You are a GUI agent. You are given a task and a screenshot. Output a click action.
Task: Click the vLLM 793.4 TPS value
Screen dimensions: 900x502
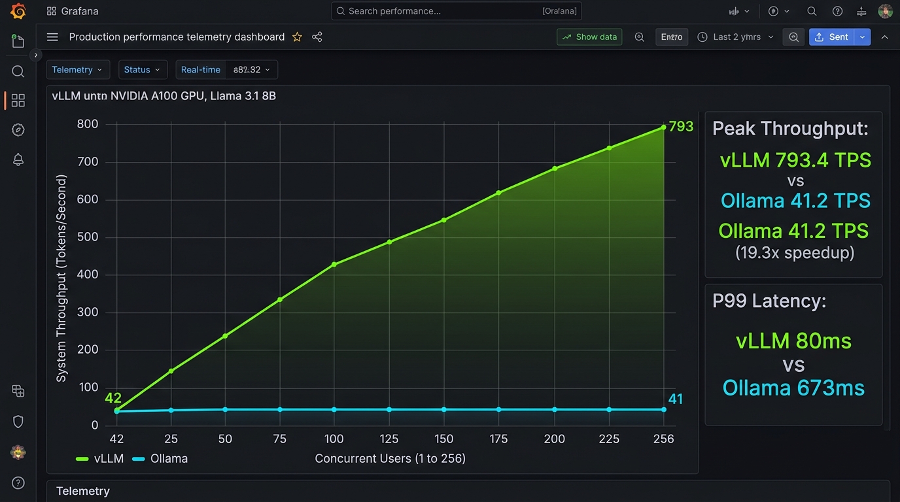(x=795, y=160)
